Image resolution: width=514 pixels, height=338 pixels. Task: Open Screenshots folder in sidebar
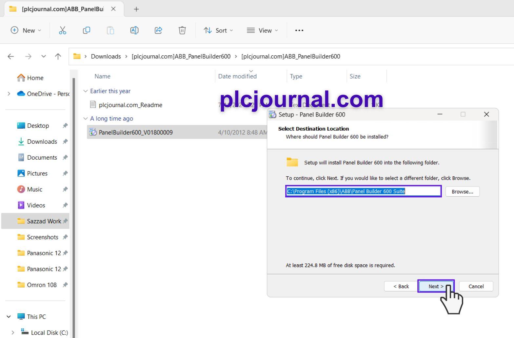(43, 237)
